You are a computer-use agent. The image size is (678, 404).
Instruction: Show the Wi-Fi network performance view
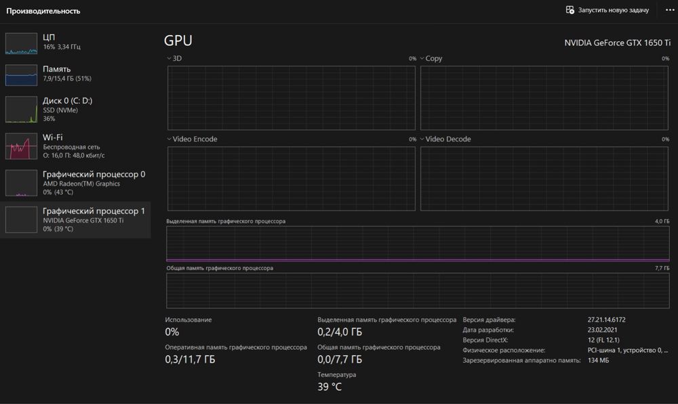(75, 146)
